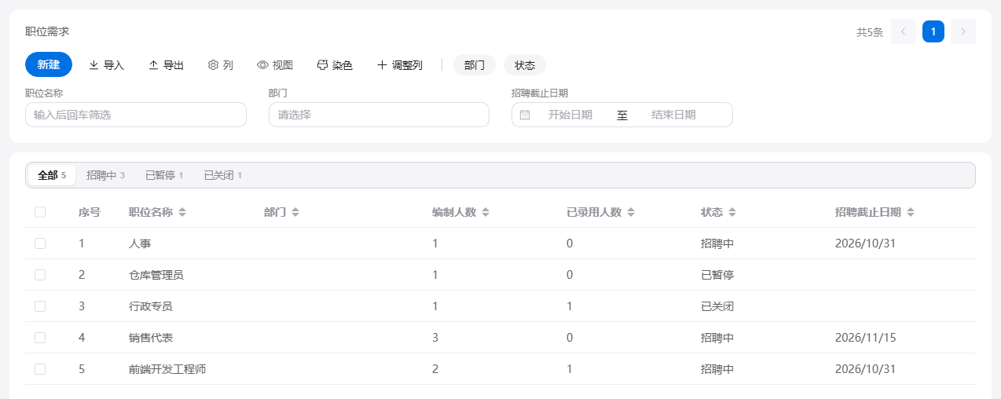
Task: Sort by the 职位名称 column arrows
Action: (x=182, y=213)
